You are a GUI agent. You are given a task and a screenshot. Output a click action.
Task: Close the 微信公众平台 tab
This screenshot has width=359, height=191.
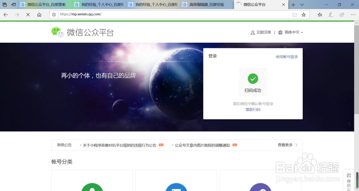[x=284, y=5]
